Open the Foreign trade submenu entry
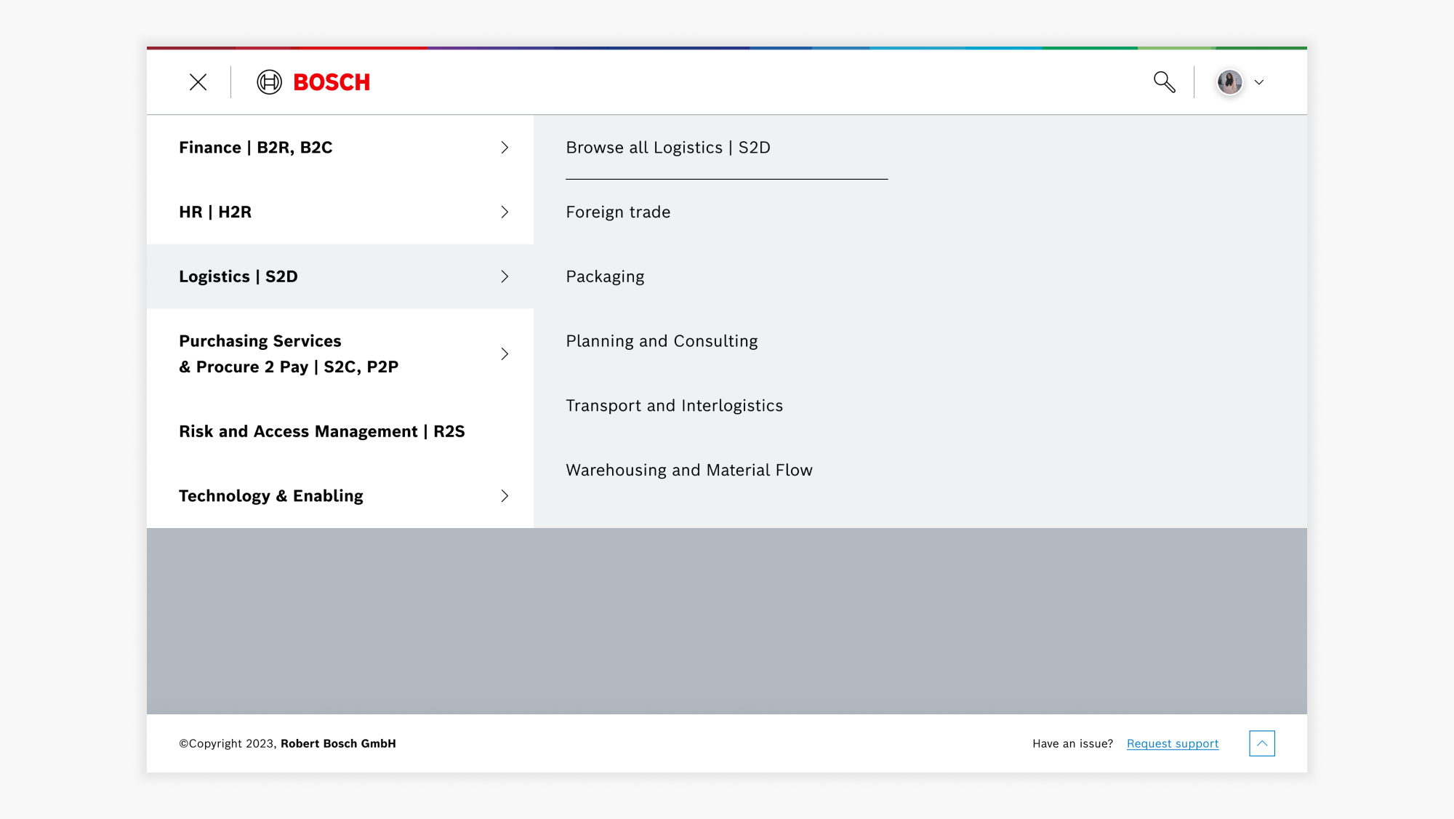The image size is (1454, 819). [x=618, y=212]
